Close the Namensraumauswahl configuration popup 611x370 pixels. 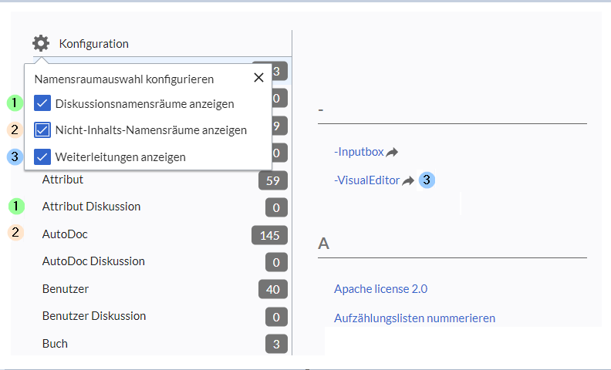click(258, 77)
